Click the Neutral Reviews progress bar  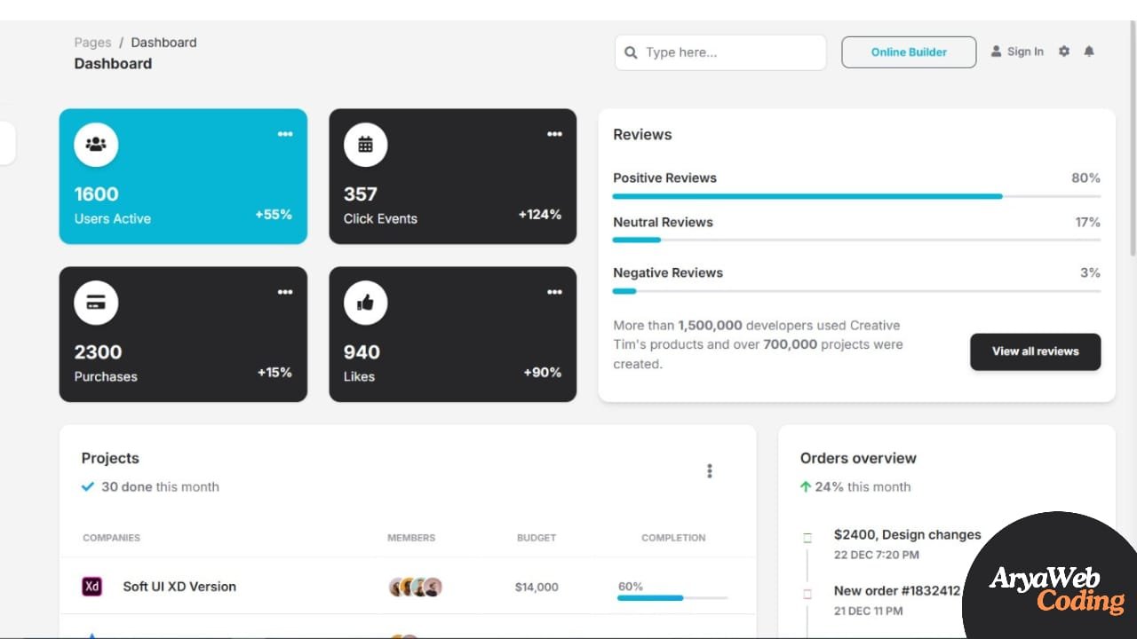(856, 240)
